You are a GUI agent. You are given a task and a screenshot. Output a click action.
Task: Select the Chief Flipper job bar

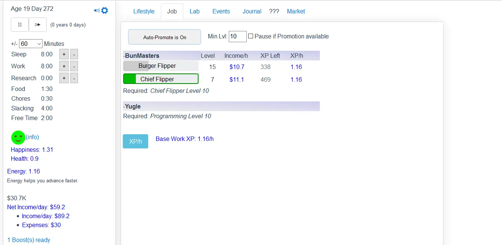point(161,79)
